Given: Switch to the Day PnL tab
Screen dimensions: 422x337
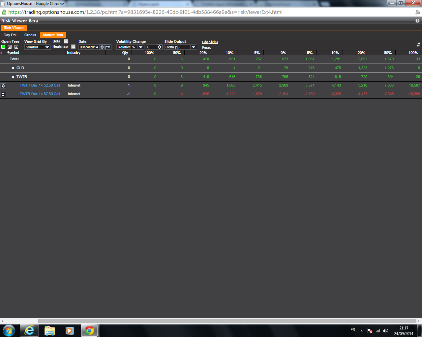Looking at the screenshot, I should click(10, 35).
